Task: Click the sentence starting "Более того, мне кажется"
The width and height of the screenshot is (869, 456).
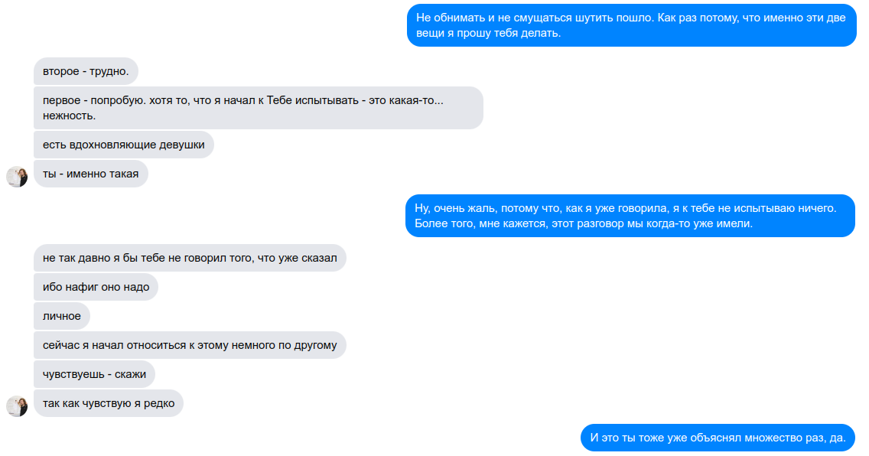Action: [584, 224]
